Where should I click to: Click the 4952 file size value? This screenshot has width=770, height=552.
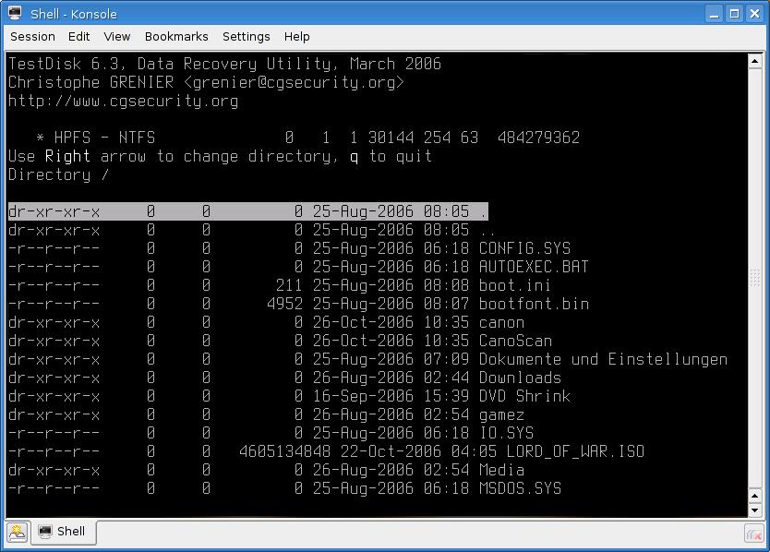coord(284,304)
